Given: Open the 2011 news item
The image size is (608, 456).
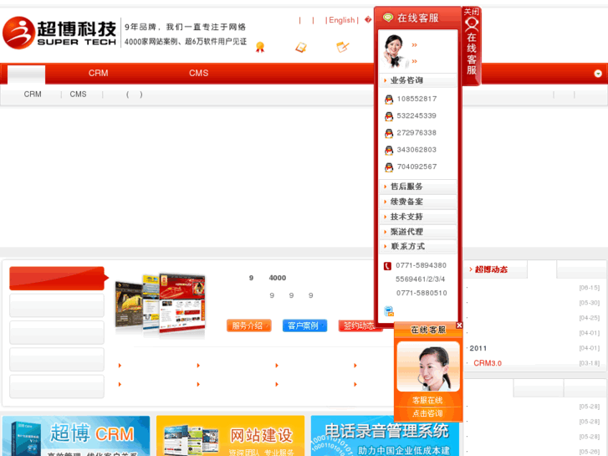Looking at the screenshot, I should click(478, 349).
